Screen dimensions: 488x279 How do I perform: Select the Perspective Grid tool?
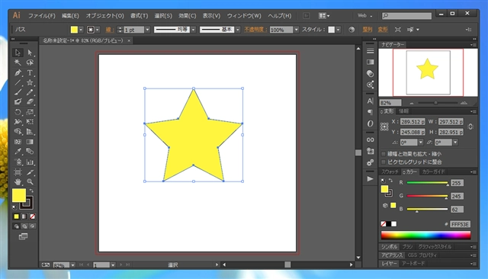click(x=30, y=132)
